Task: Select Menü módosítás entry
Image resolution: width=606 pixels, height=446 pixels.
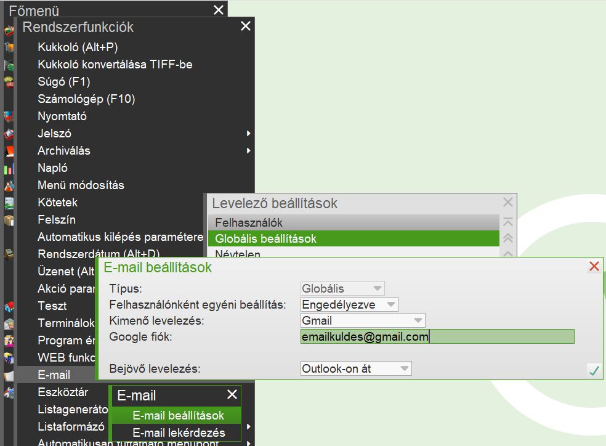Action: 81,185
